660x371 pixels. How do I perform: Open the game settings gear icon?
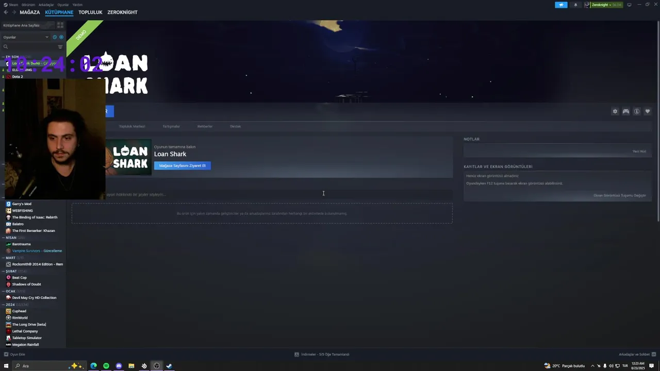615,111
